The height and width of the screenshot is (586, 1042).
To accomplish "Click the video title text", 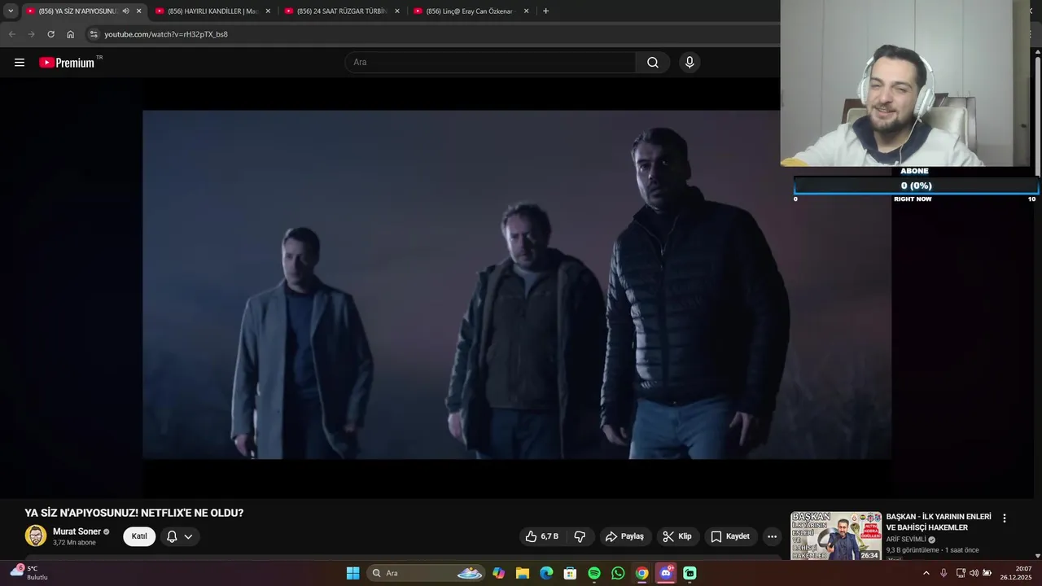I will click(x=134, y=514).
